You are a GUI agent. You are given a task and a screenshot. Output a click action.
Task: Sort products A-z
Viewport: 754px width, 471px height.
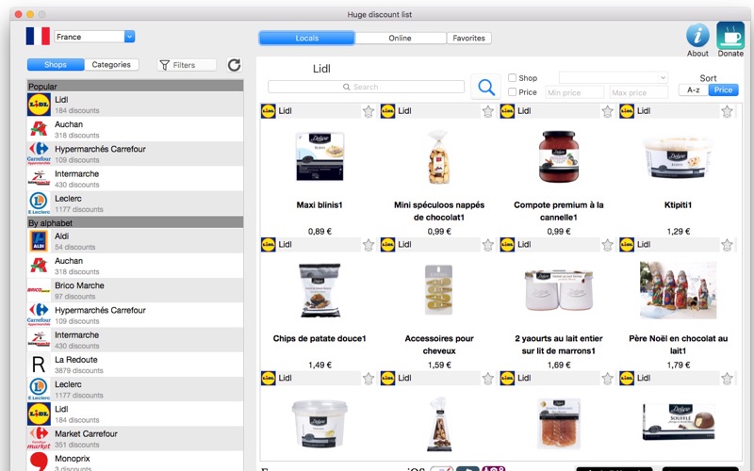tap(693, 89)
